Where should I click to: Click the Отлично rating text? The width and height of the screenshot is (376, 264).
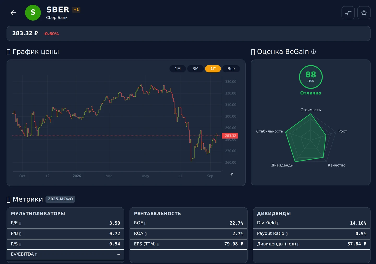click(311, 93)
